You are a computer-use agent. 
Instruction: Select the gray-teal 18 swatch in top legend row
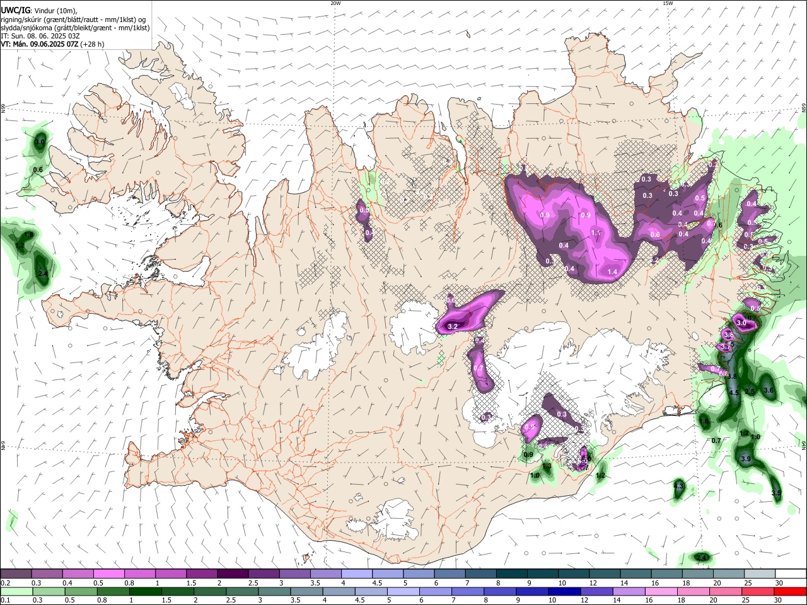(699, 574)
